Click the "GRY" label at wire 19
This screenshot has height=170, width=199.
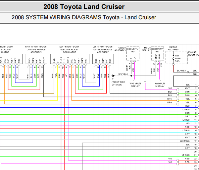187,148
